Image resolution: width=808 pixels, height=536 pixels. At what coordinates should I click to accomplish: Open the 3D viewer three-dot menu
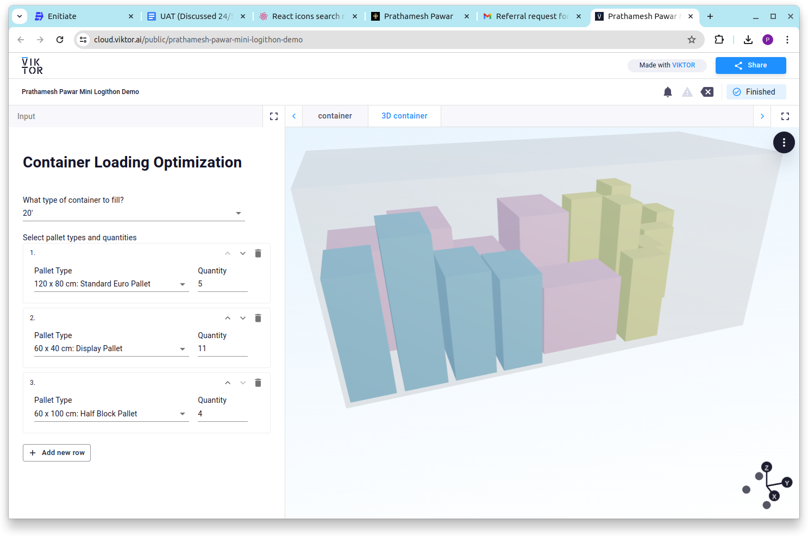pyautogui.click(x=784, y=142)
